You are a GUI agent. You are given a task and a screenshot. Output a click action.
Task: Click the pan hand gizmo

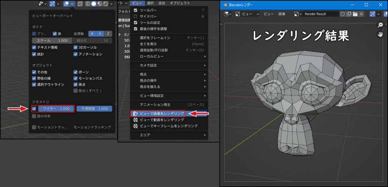[x=380, y=35]
